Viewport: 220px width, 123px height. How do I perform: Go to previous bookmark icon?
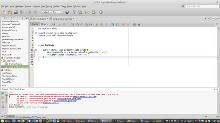(x=97, y=24)
